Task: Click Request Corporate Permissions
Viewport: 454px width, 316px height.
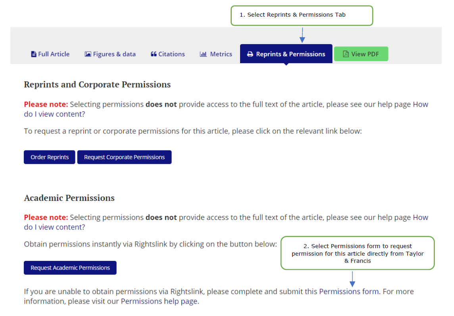Action: [x=124, y=157]
